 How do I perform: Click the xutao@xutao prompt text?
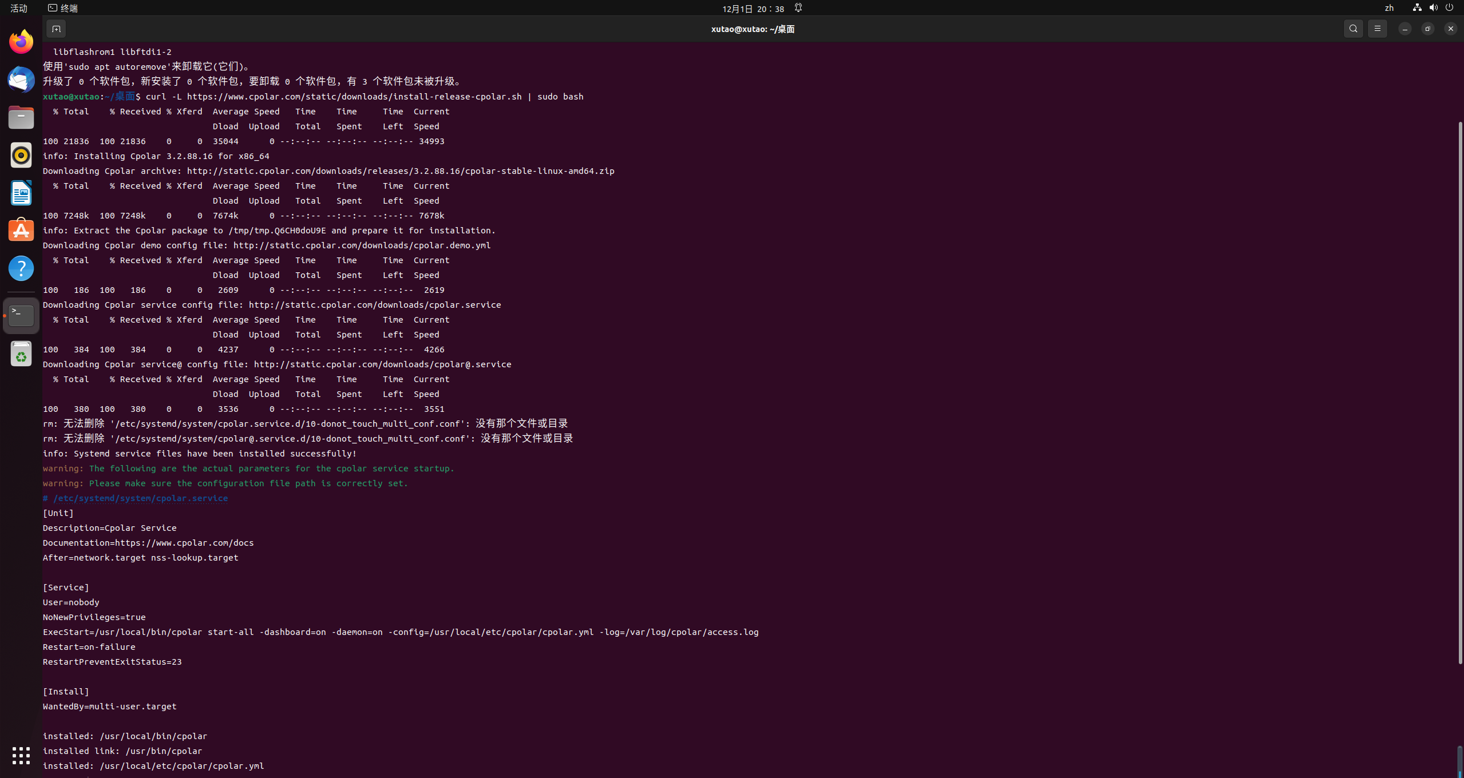point(71,97)
